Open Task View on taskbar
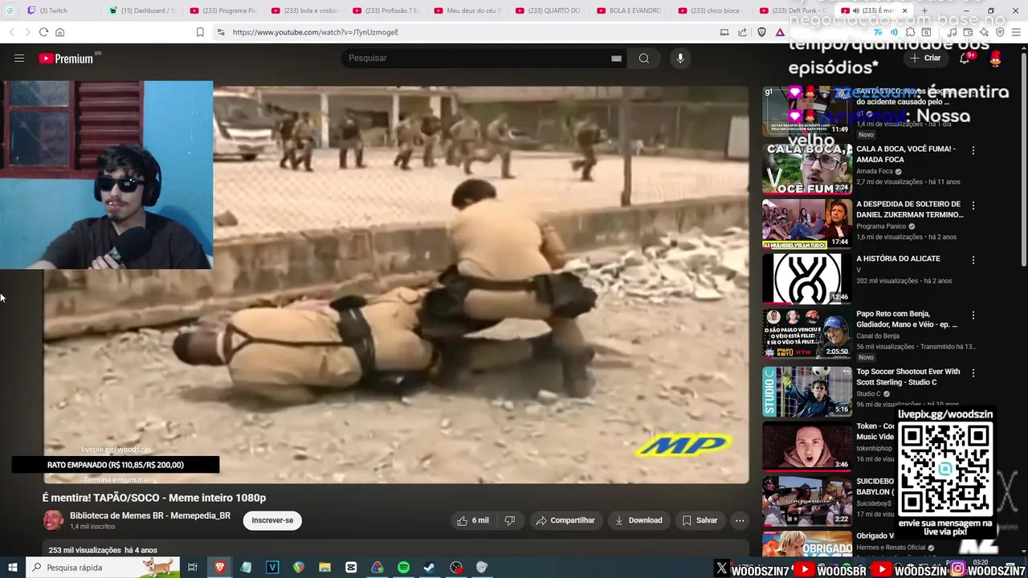Viewport: 1028px width, 578px height. 193,568
